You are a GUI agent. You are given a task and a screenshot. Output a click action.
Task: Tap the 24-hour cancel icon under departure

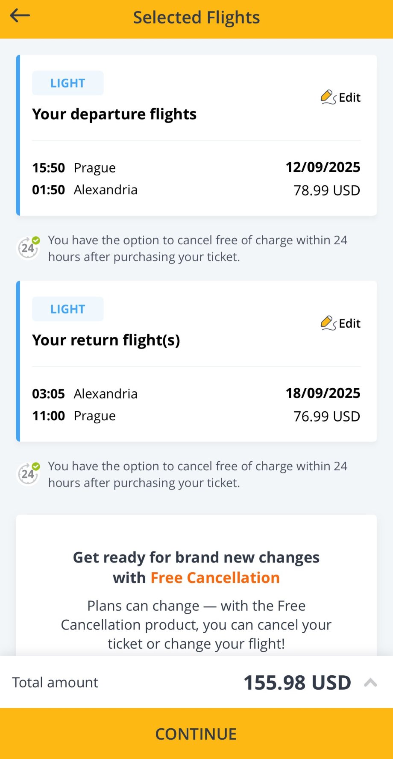tap(28, 247)
